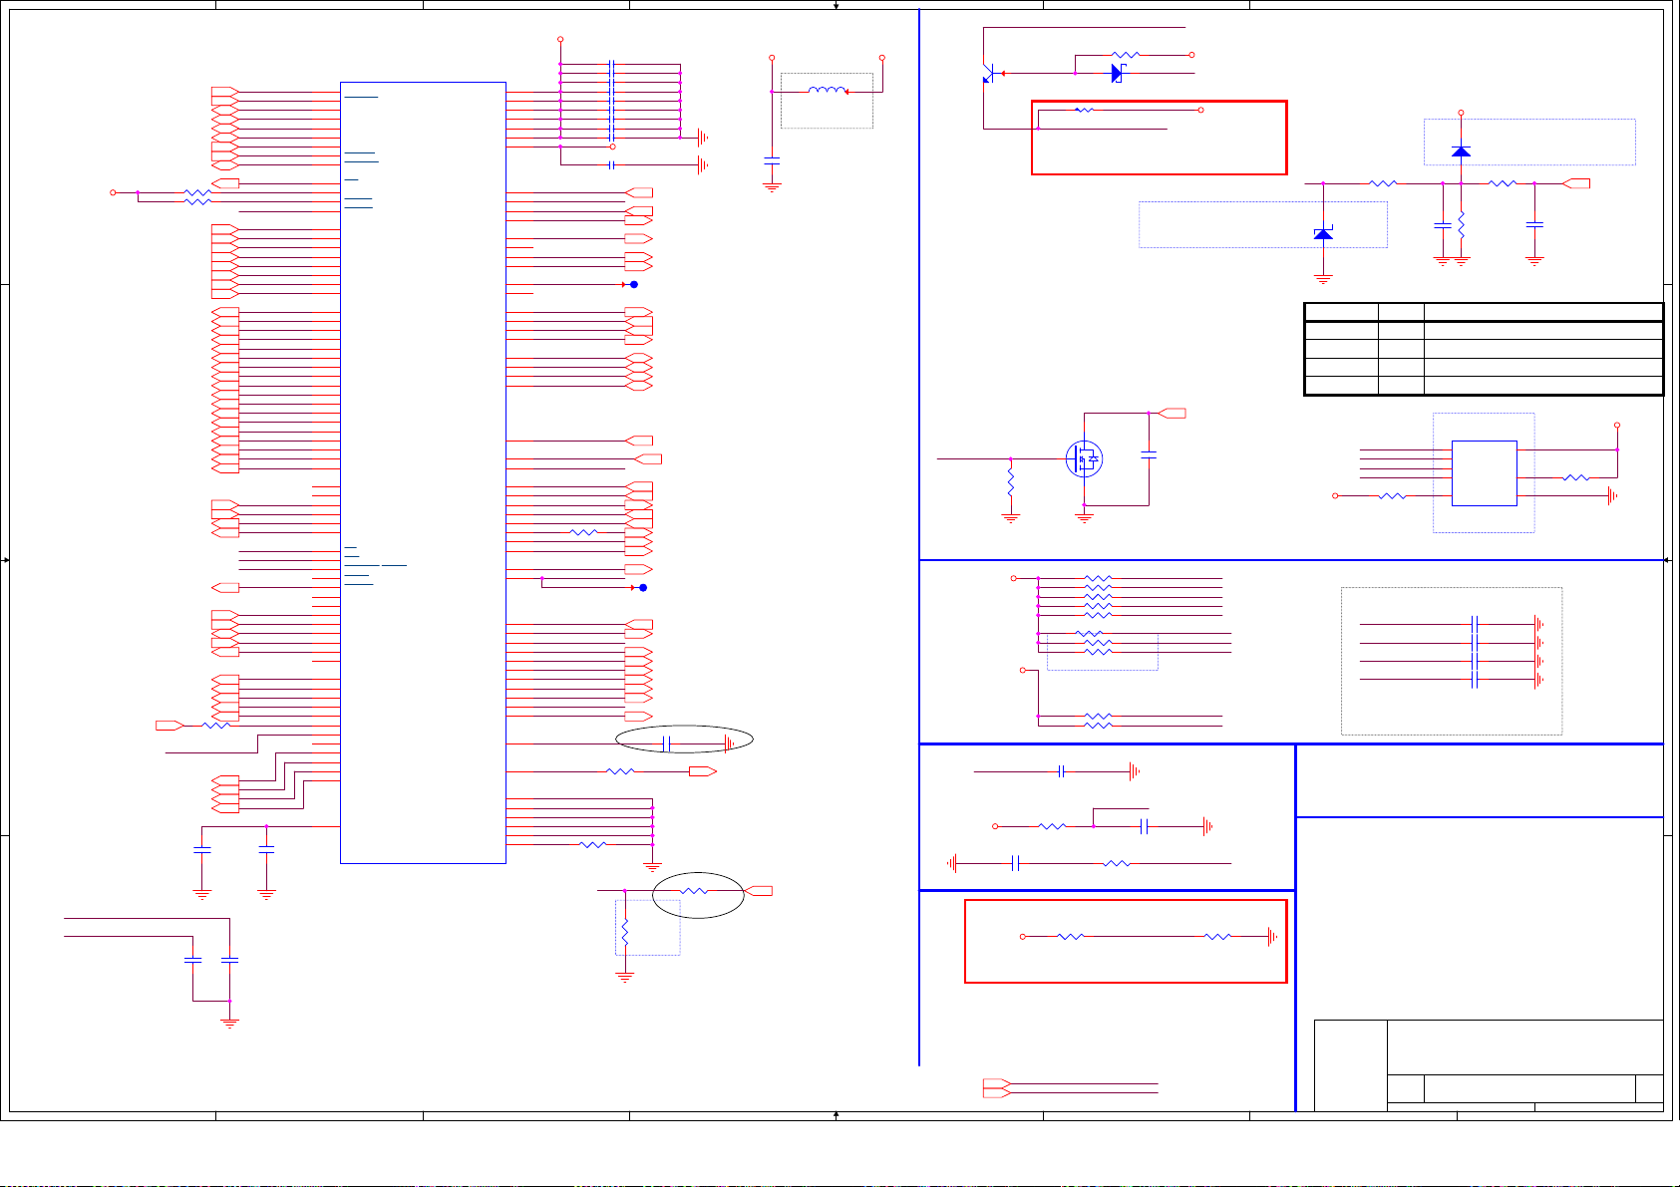The image size is (1680, 1187).
Task: Select the inductor symbol in the dashed box
Action: point(826,92)
